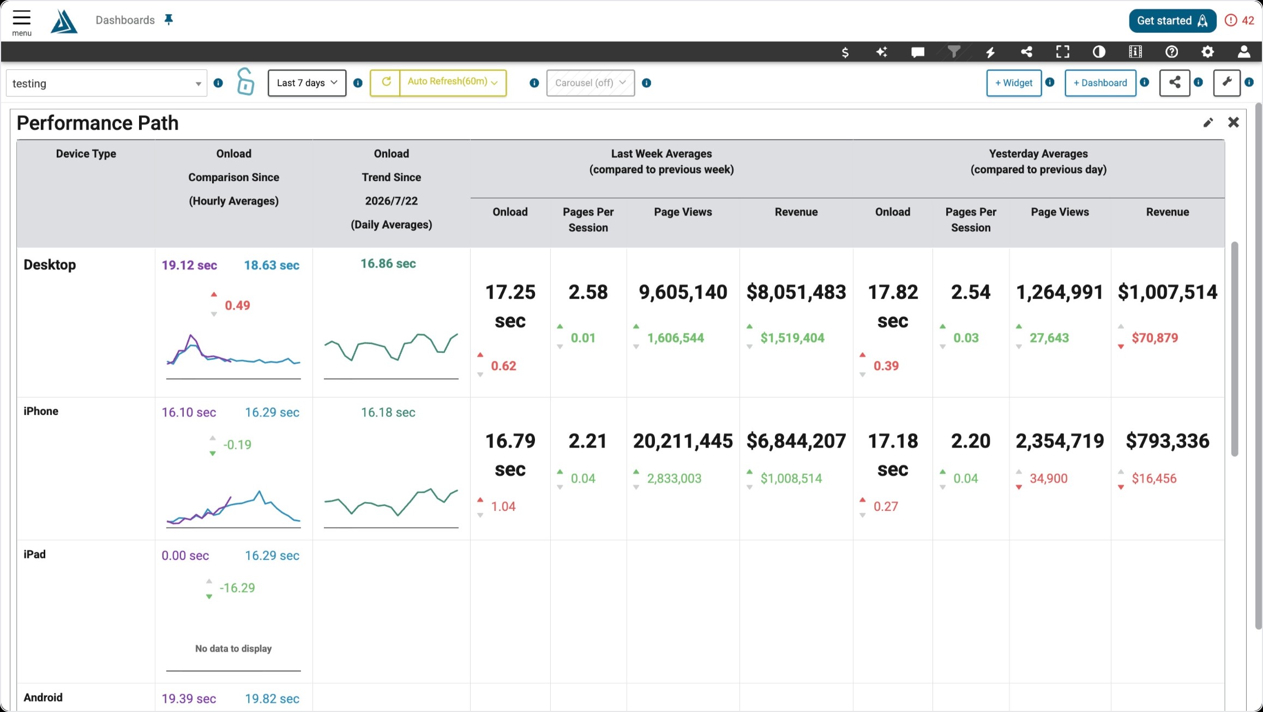The width and height of the screenshot is (1263, 712).
Task: Open the filter funnel icon
Action: tap(954, 52)
